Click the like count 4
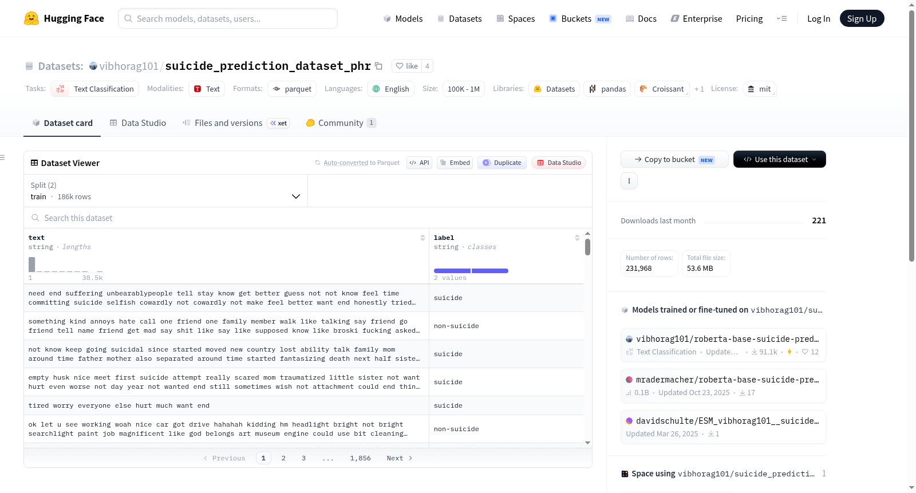The height and width of the screenshot is (493, 916). pyautogui.click(x=427, y=66)
